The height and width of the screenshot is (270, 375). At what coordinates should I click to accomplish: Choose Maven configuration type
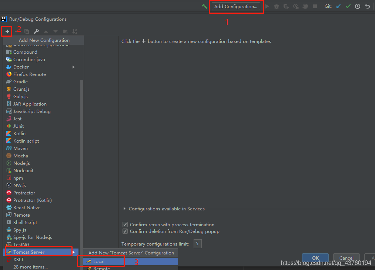click(40, 149)
